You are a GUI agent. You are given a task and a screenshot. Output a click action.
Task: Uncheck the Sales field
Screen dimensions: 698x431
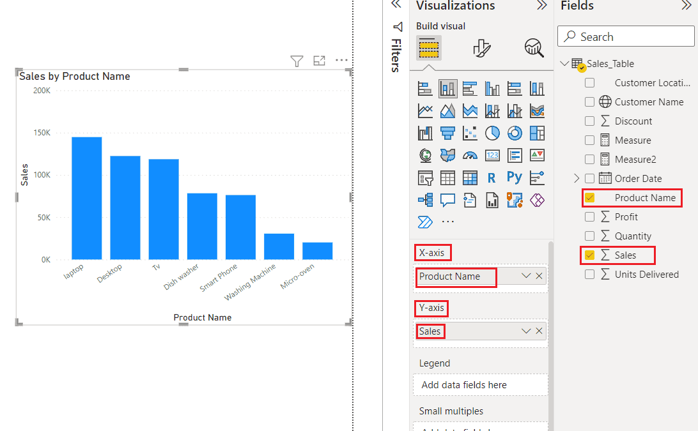coord(589,255)
